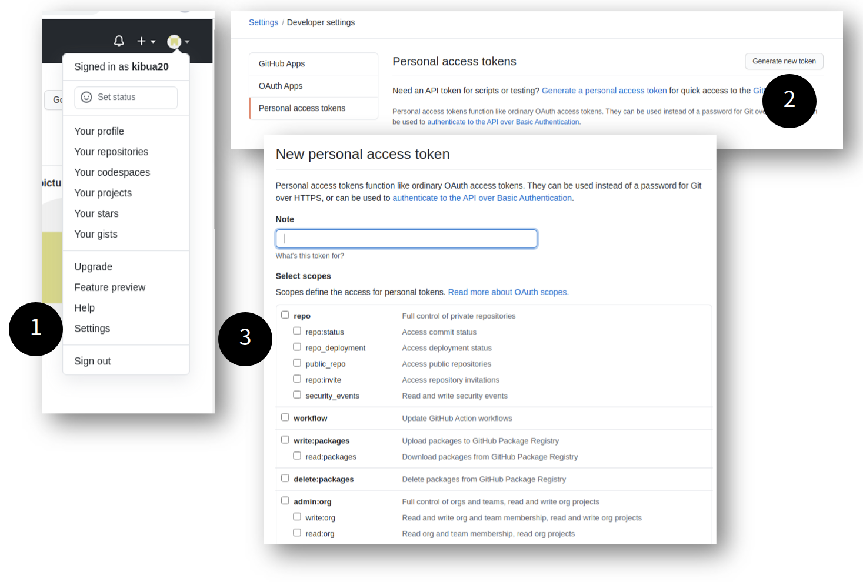This screenshot has width=863, height=582.
Task: Choose Sign out in the user menu
Action: pyautogui.click(x=92, y=361)
